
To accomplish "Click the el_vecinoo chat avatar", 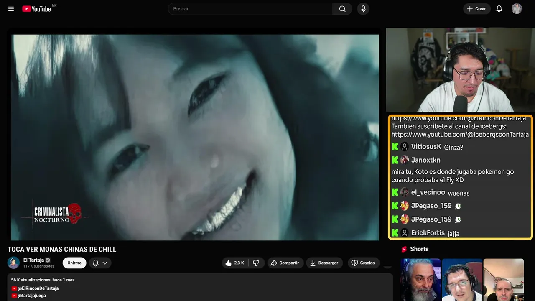I will click(405, 192).
